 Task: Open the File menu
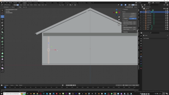[x=4, y=3]
